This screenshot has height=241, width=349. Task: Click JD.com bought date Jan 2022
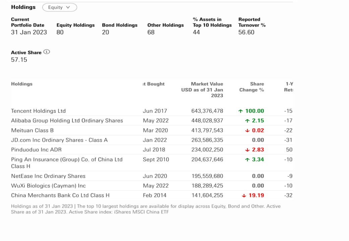point(155,140)
